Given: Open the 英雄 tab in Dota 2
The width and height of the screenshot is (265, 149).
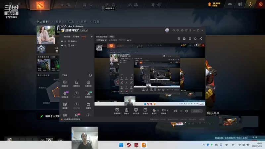Looking at the screenshot, I should click(x=65, y=4).
